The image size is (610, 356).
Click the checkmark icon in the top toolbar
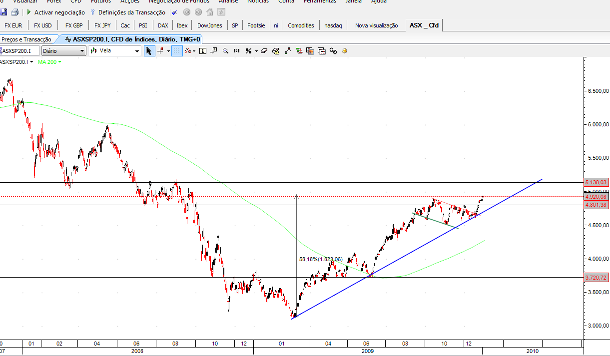point(174,12)
